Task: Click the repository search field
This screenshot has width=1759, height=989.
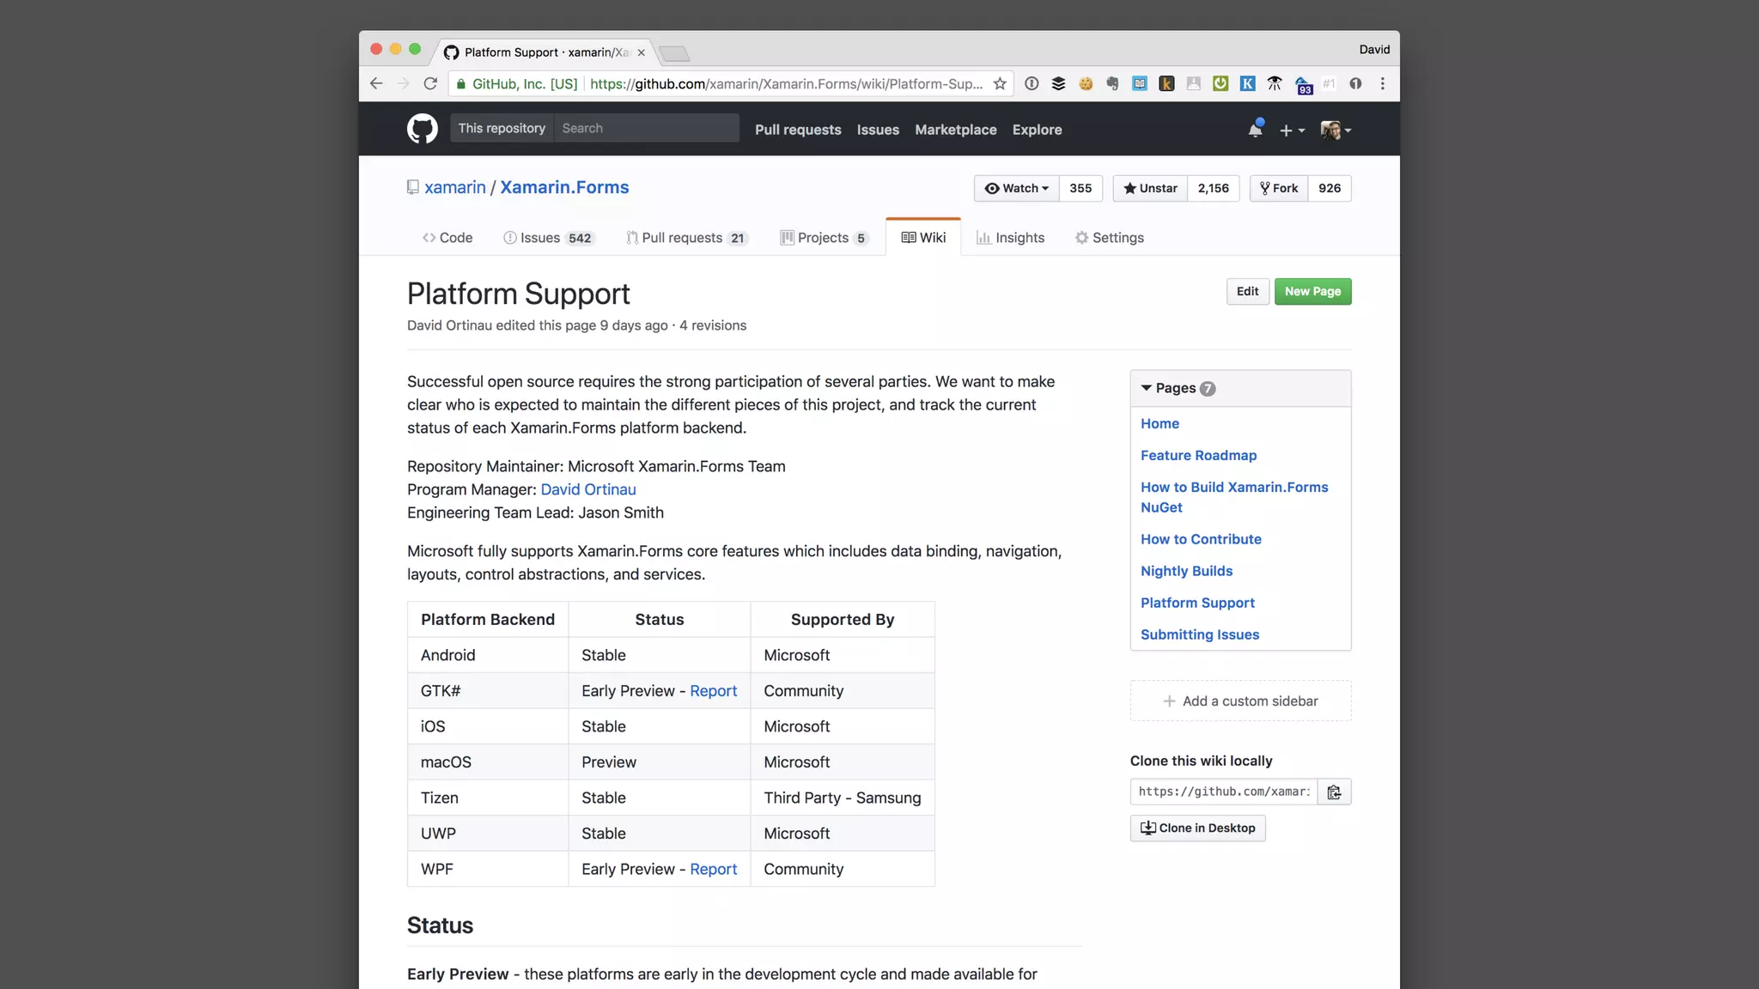Action: point(646,128)
